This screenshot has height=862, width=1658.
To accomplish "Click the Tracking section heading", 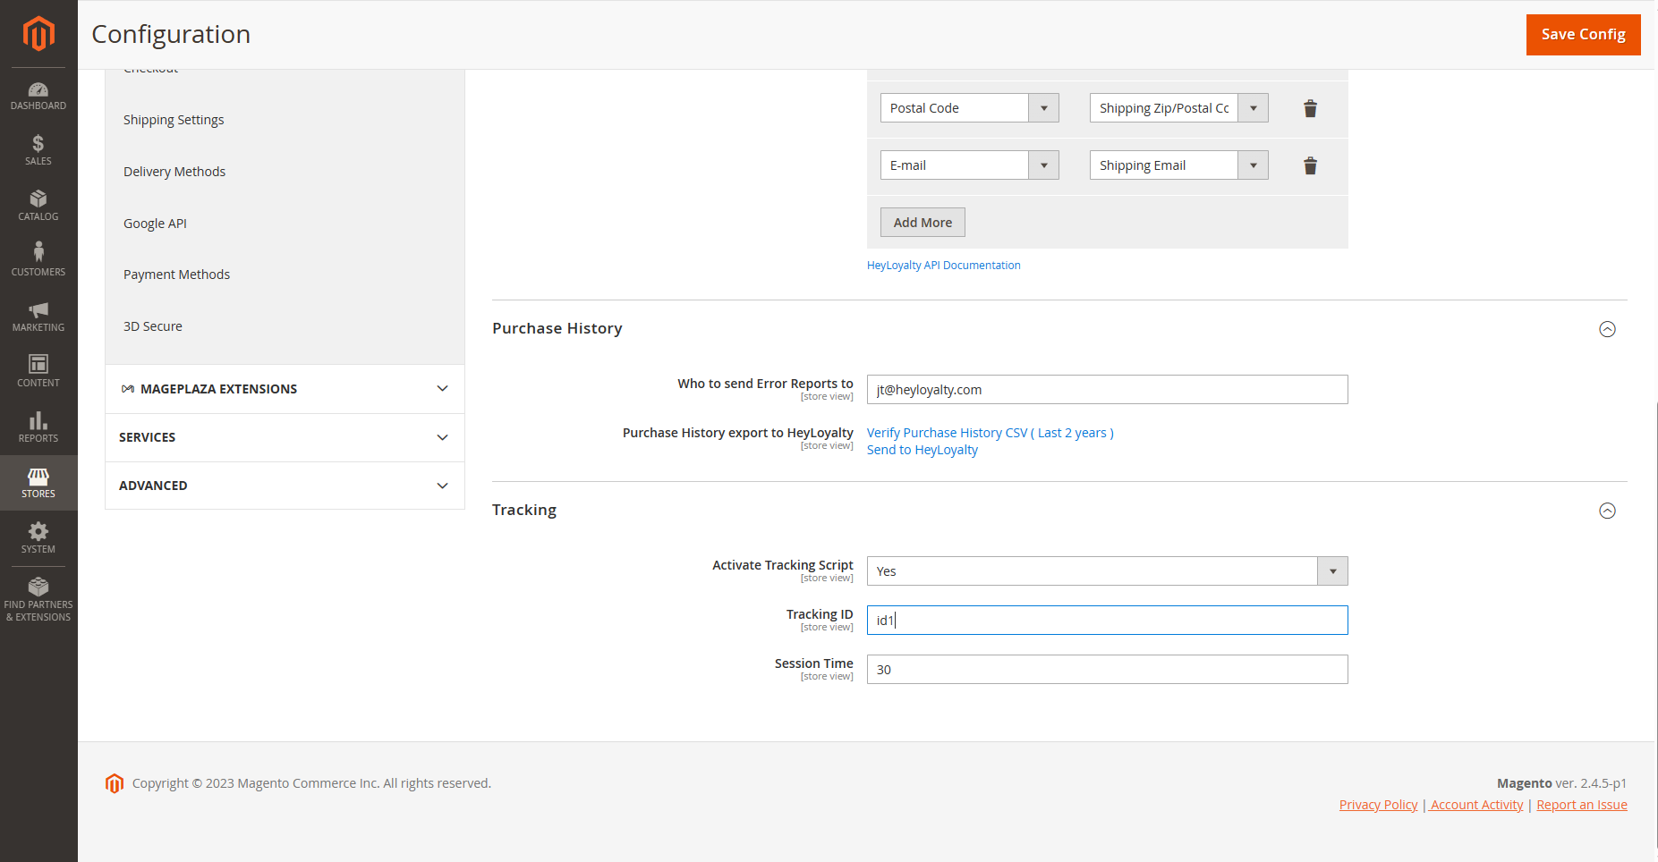I will pyautogui.click(x=524, y=511).
